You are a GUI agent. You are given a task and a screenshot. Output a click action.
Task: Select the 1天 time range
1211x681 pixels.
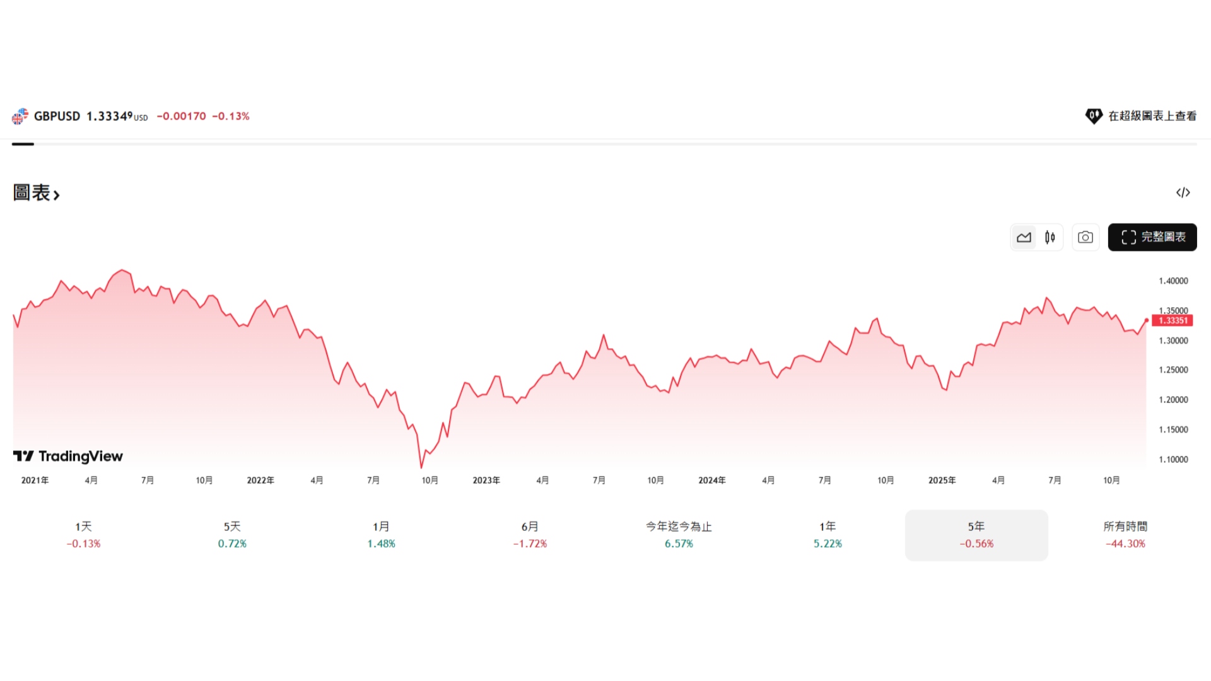click(x=84, y=535)
